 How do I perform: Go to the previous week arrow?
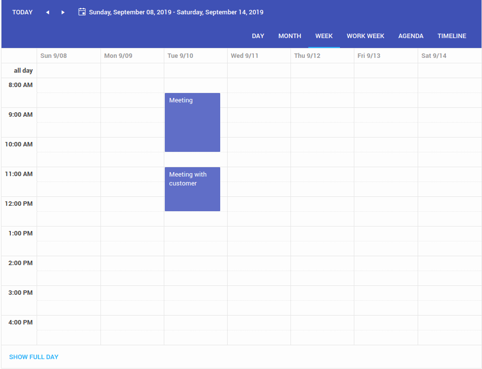[x=48, y=12]
